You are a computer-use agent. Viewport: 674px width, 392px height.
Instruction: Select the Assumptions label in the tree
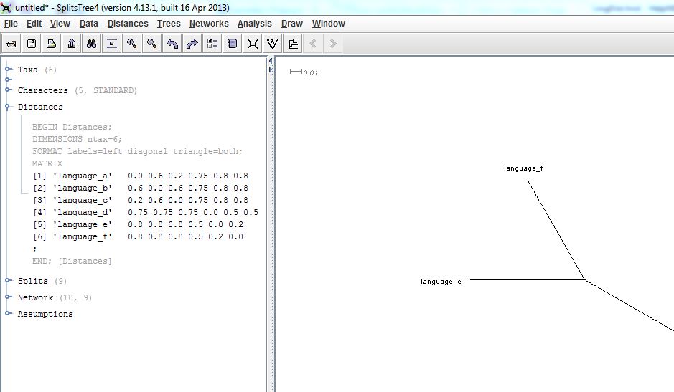coord(45,314)
